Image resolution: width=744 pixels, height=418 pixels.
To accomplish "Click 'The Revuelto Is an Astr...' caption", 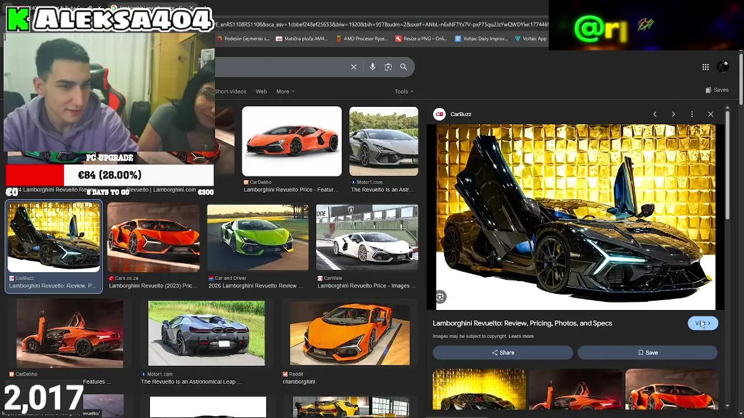I will (382, 190).
